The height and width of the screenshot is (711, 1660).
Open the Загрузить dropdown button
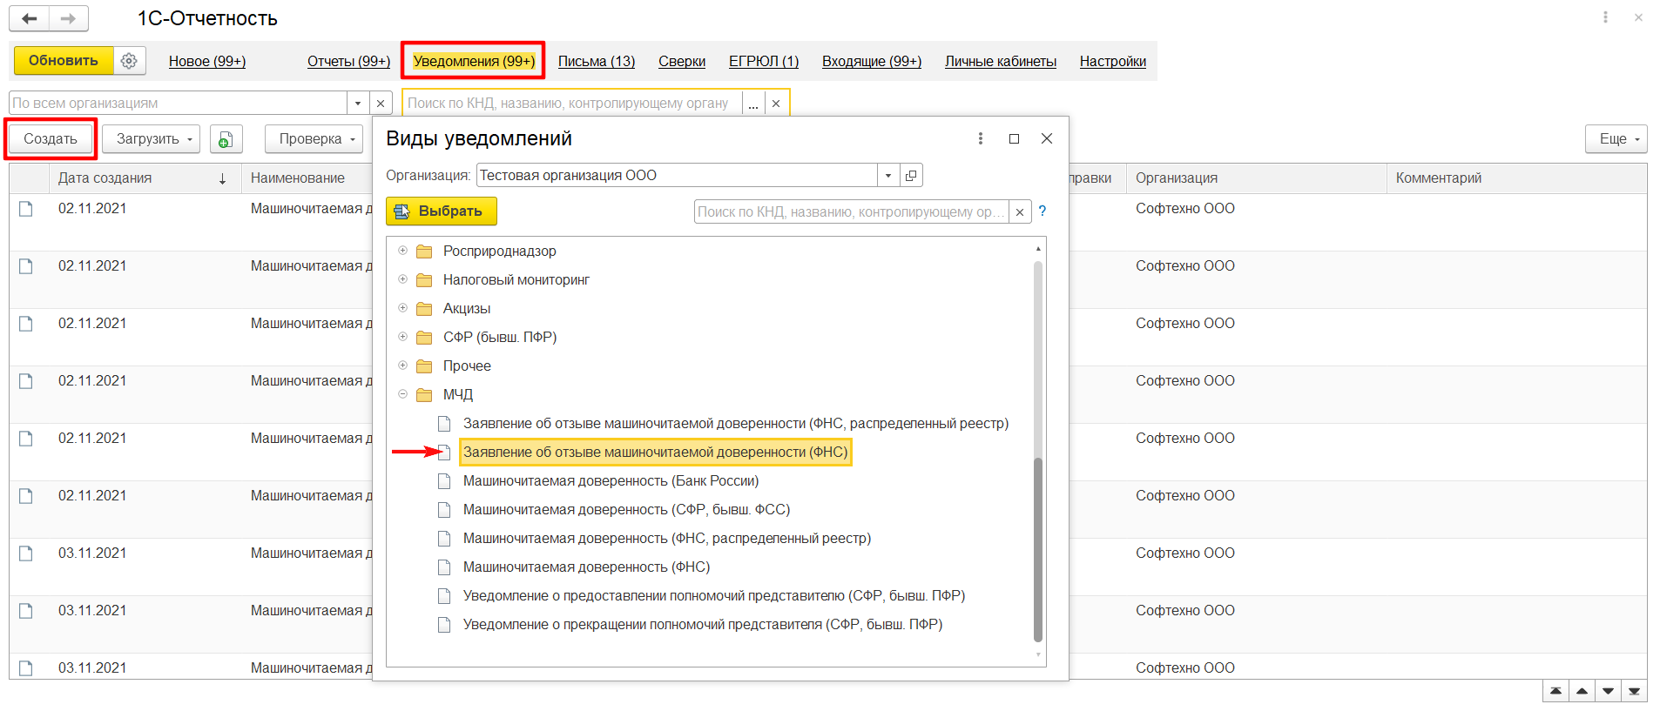pyautogui.click(x=151, y=139)
